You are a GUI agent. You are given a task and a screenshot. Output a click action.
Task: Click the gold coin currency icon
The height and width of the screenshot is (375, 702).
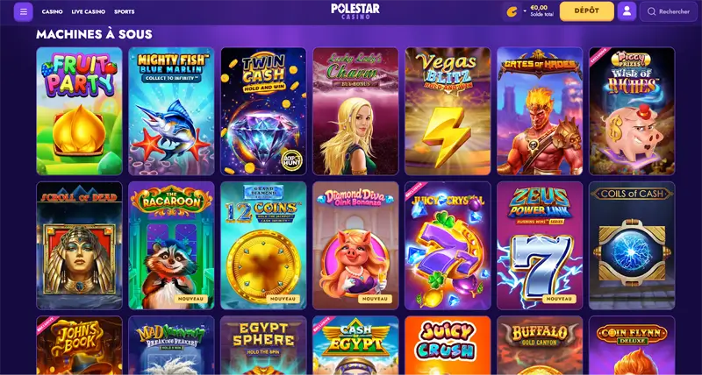pyautogui.click(x=511, y=12)
